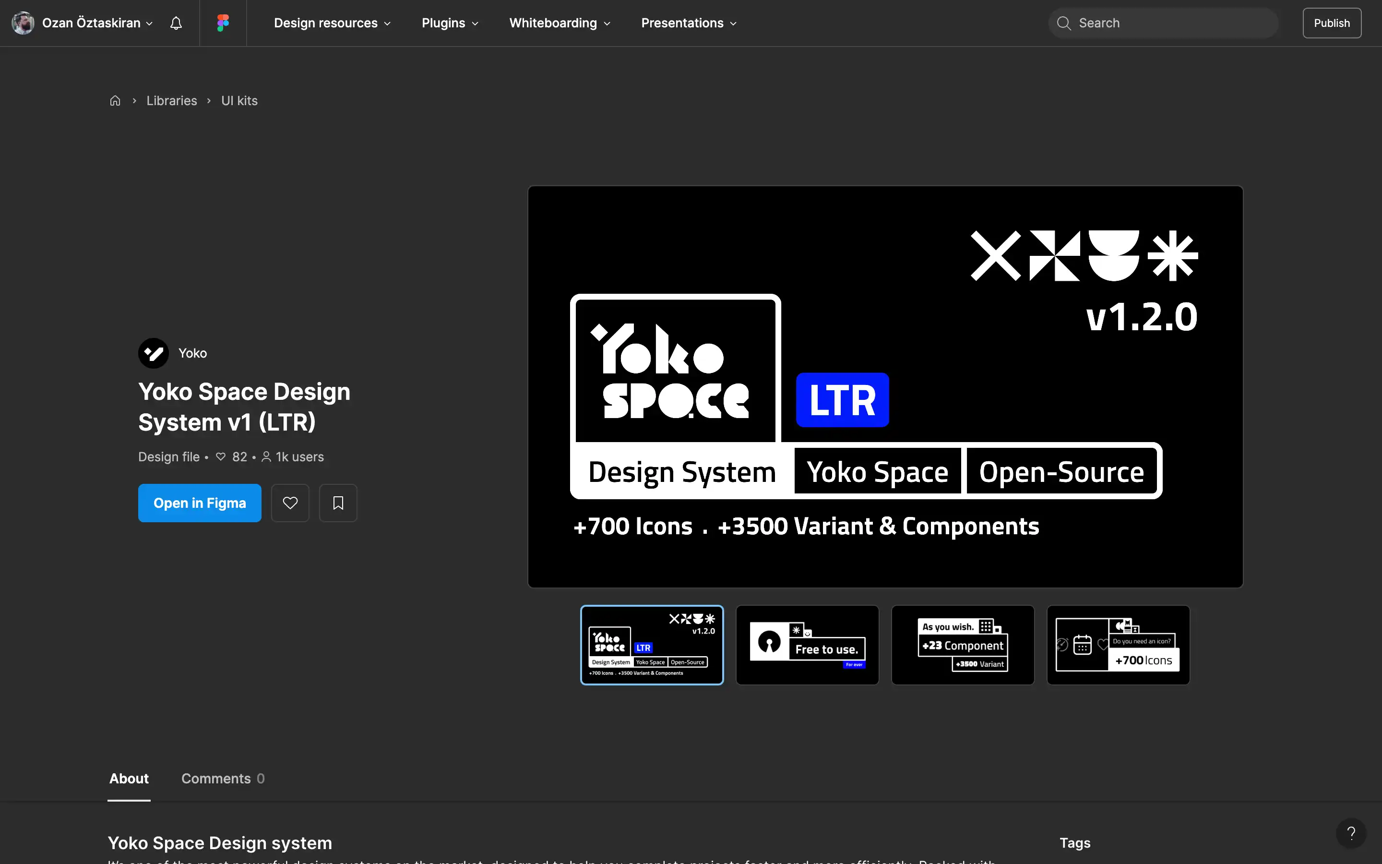Click the breadcrumb home icon
This screenshot has width=1382, height=864.
click(115, 101)
